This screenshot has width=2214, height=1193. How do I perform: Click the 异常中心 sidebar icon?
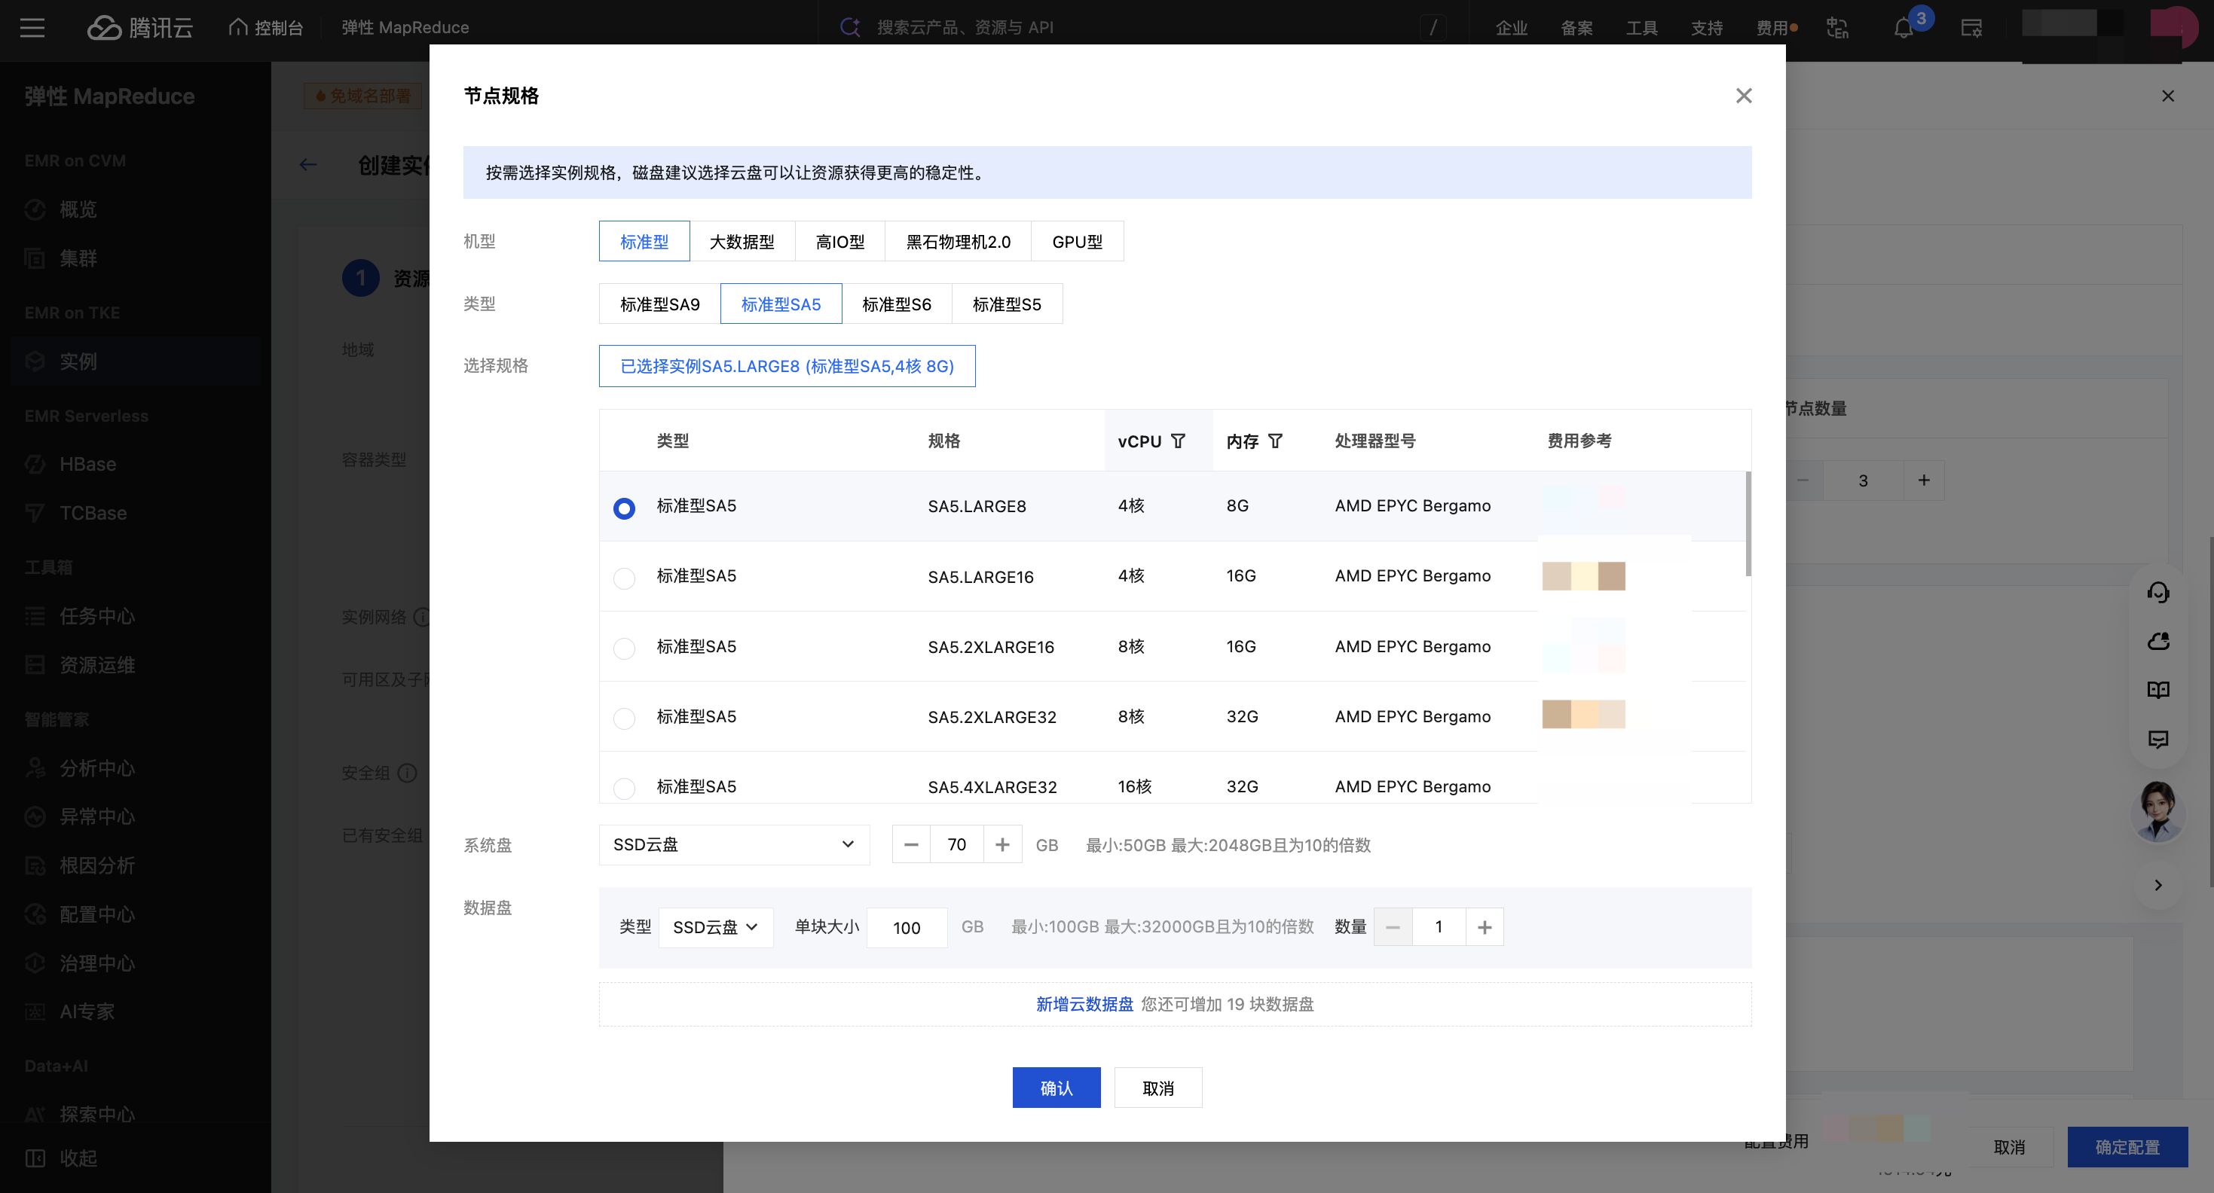pos(35,817)
